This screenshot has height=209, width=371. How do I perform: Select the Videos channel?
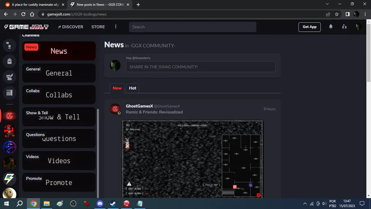click(59, 160)
